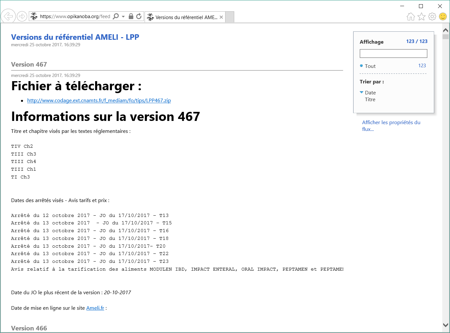Click the 'Dates des arrêtés visés' line
Image resolution: width=450 pixels, height=333 pixels.
pyautogui.click(x=60, y=200)
